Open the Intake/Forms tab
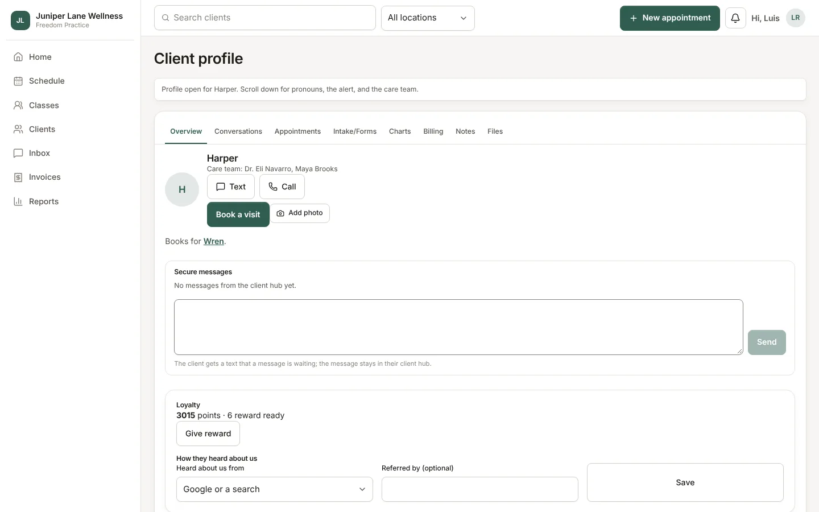Image resolution: width=819 pixels, height=512 pixels. [x=355, y=131]
